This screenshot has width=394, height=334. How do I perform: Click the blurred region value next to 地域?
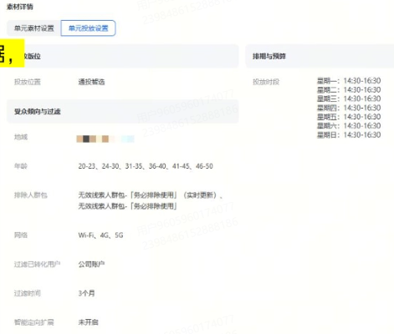[x=105, y=139]
